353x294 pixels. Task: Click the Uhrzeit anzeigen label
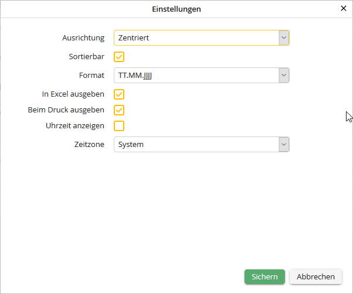[75, 126]
